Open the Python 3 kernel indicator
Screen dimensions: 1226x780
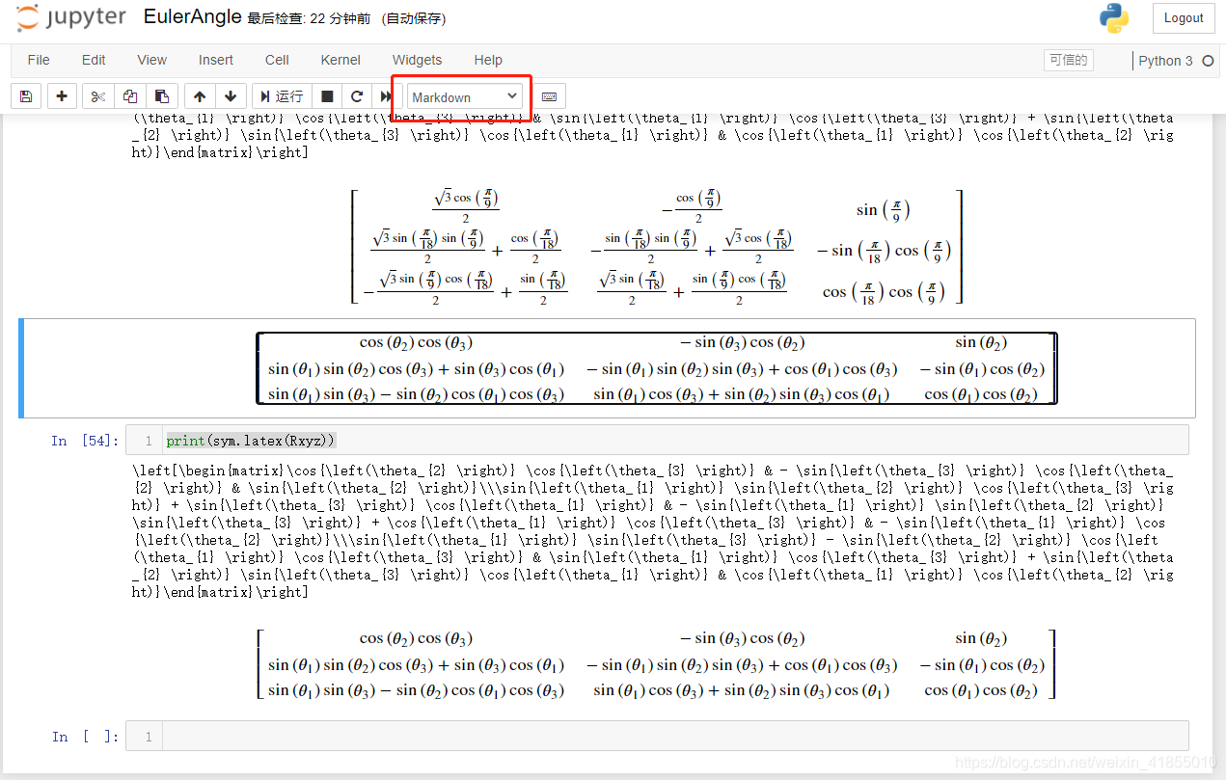coord(1168,61)
